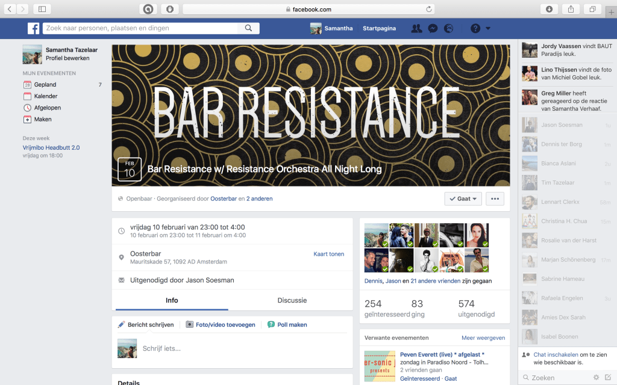Open Kalender in the left sidebar
Image resolution: width=617 pixels, height=385 pixels.
(46, 96)
